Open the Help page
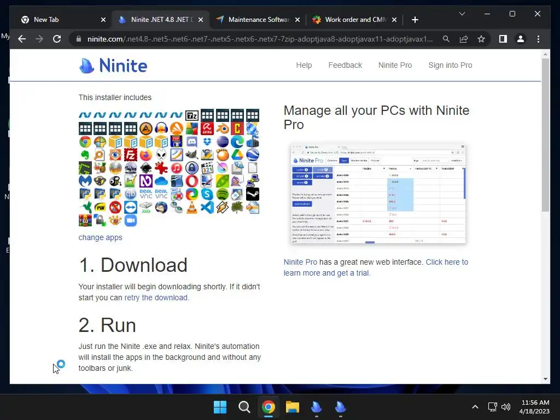560x420 pixels. [304, 66]
